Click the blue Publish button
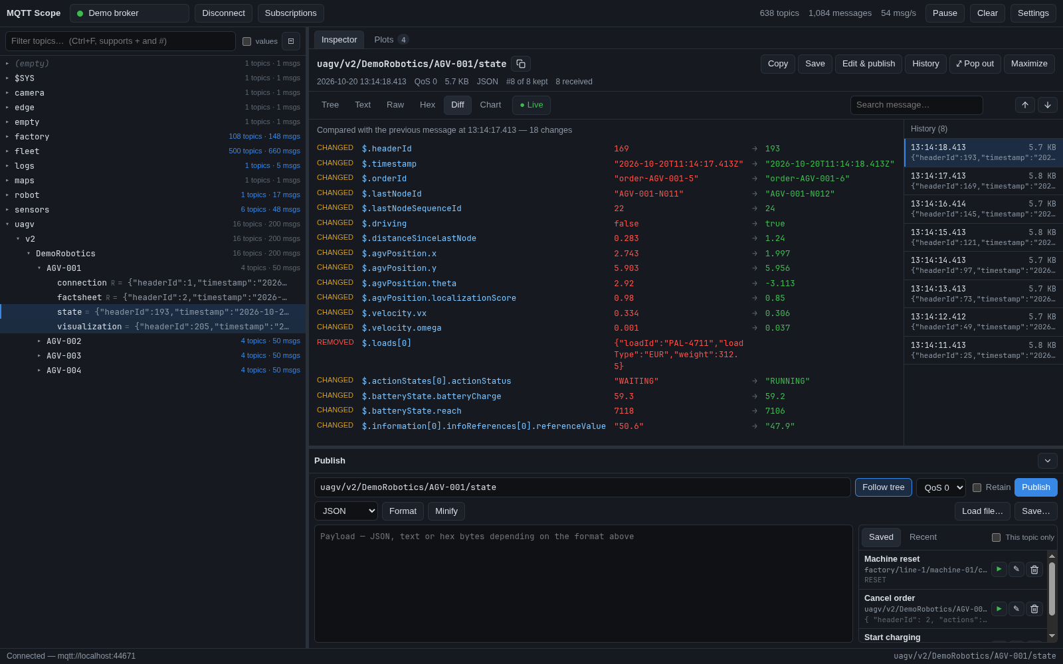 [1036, 487]
